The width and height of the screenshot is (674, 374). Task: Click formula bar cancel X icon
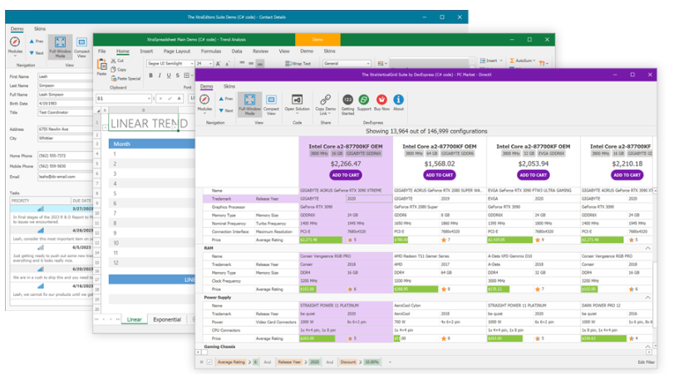[x=160, y=99]
